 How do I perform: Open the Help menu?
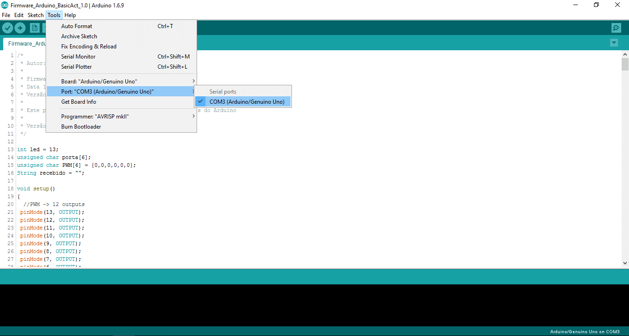coord(70,15)
